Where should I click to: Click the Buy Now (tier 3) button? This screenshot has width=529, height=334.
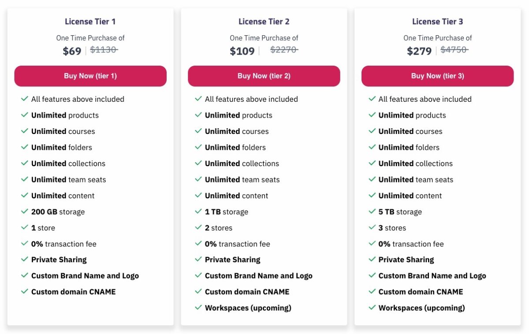pyautogui.click(x=438, y=76)
